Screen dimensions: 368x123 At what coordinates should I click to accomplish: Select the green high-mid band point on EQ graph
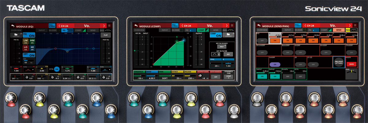coord(87,48)
